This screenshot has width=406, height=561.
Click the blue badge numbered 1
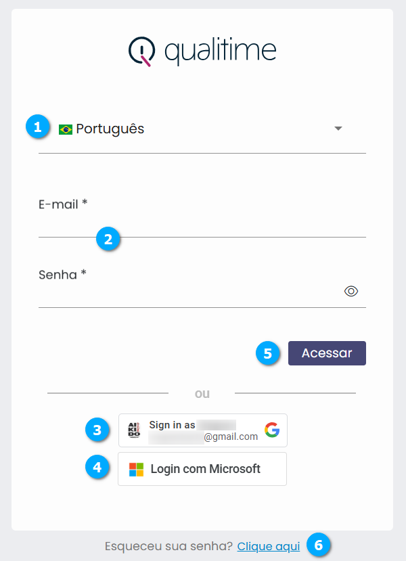39,127
